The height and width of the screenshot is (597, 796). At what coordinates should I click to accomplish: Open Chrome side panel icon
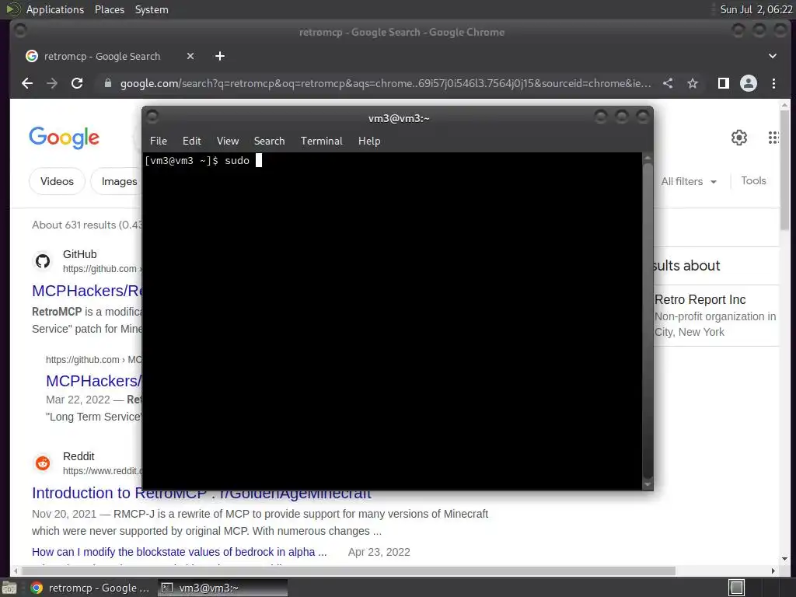[724, 83]
